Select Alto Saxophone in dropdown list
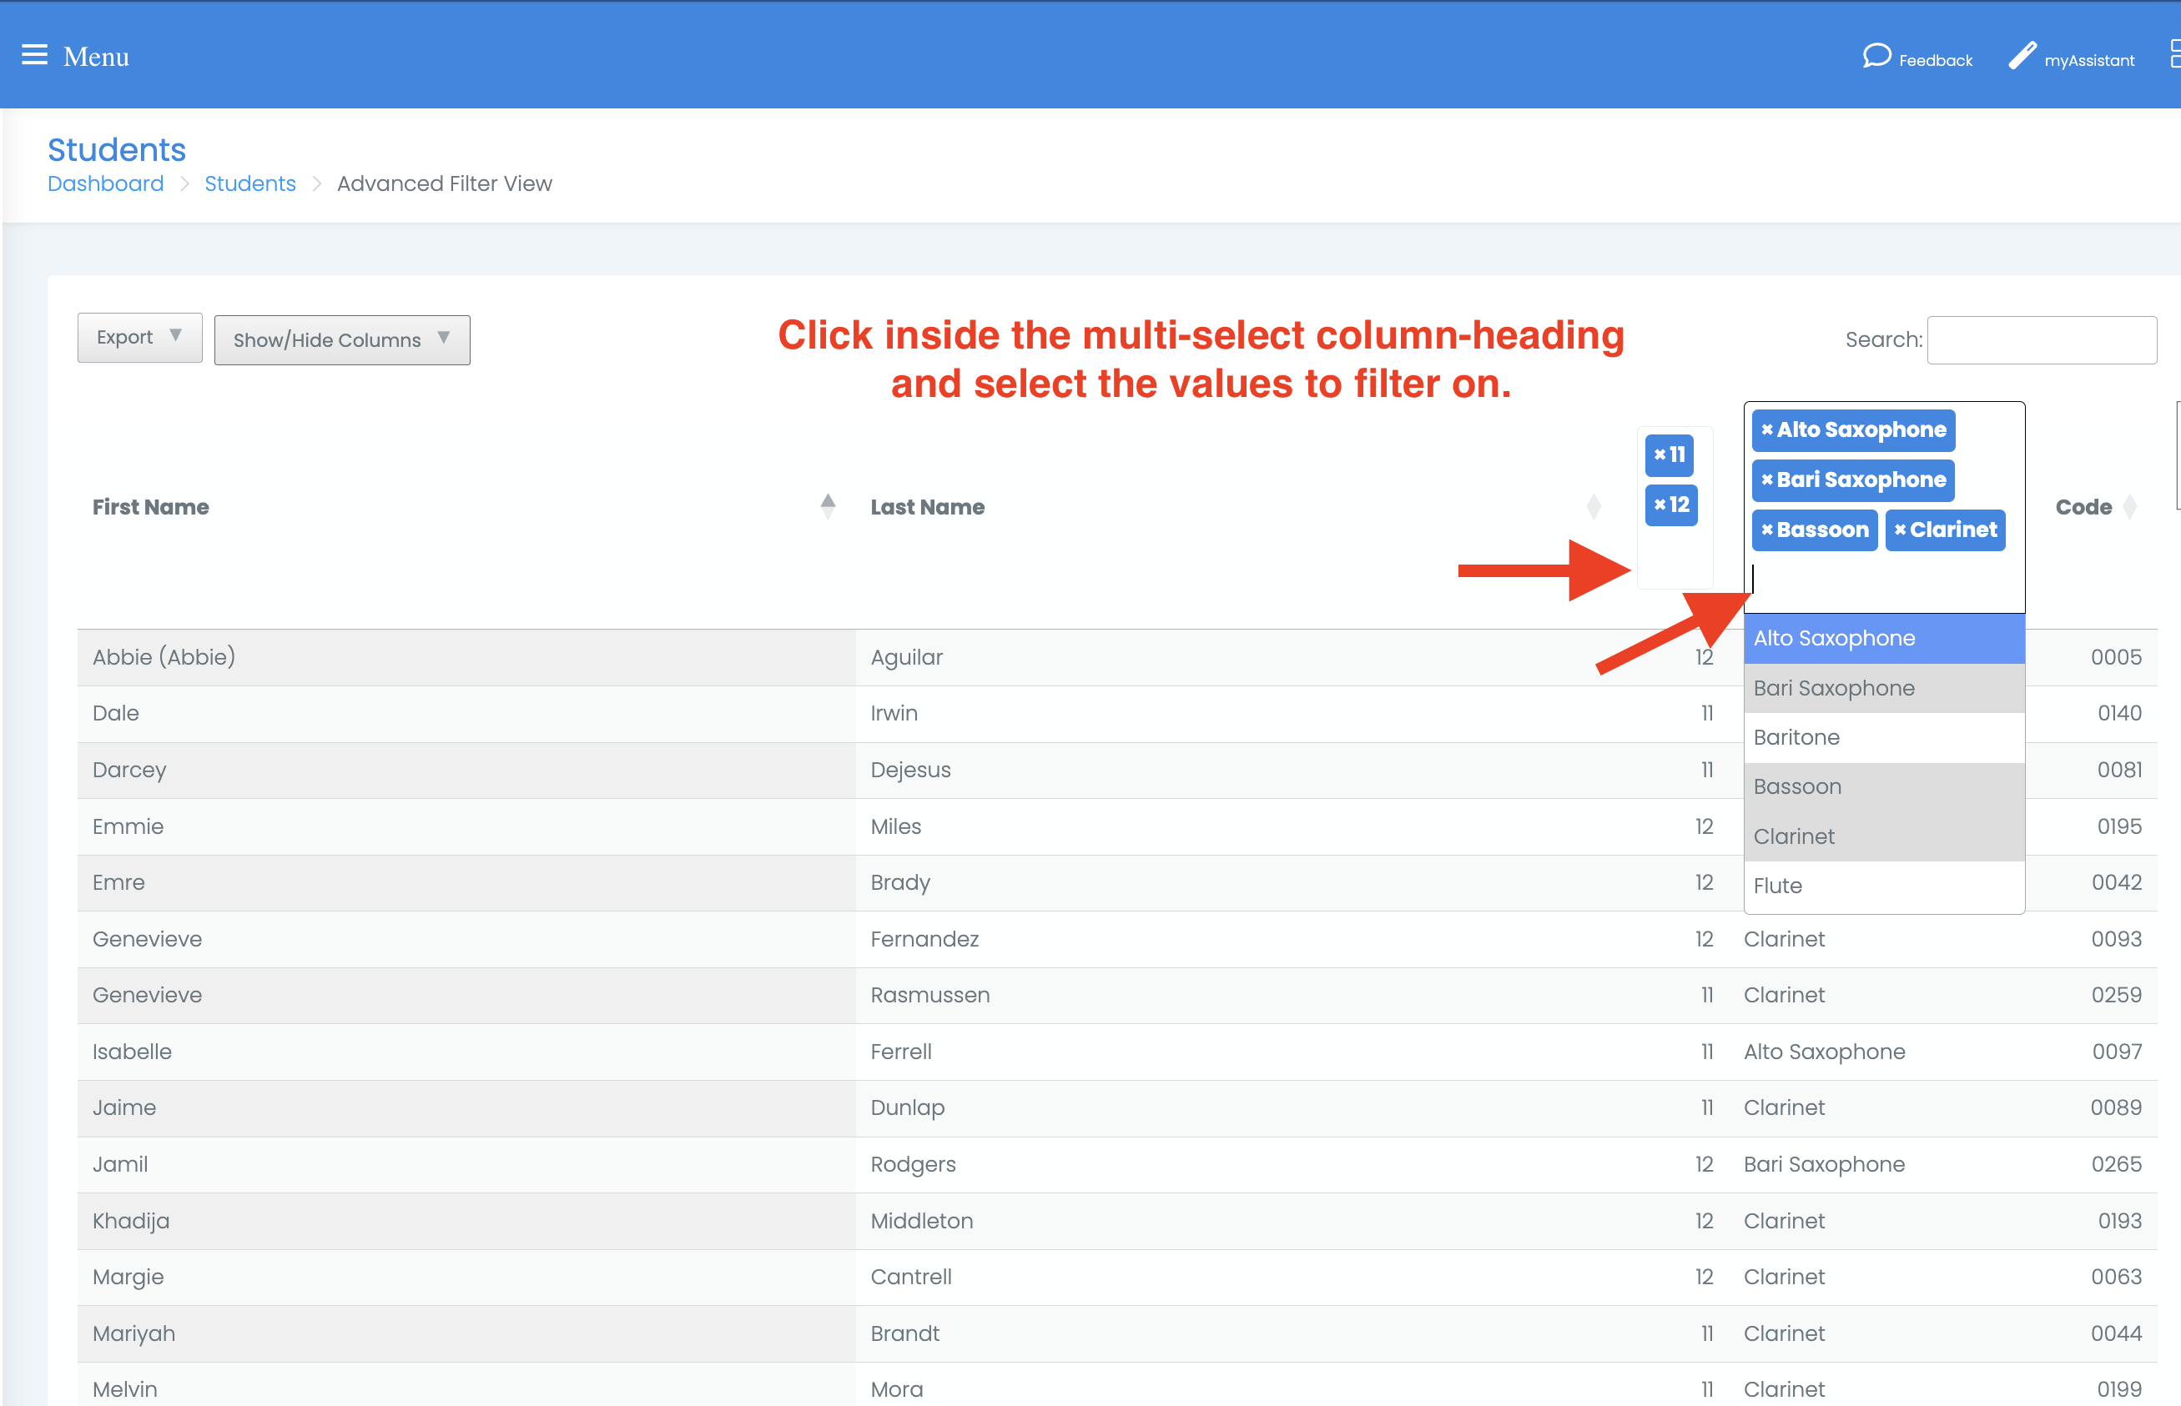The image size is (2181, 1406). (x=1884, y=638)
